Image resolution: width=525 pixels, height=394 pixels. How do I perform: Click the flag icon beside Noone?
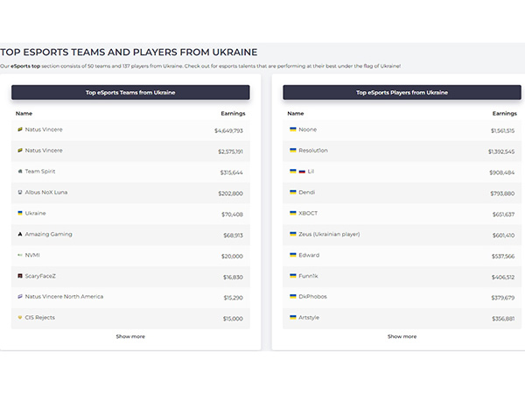293,130
